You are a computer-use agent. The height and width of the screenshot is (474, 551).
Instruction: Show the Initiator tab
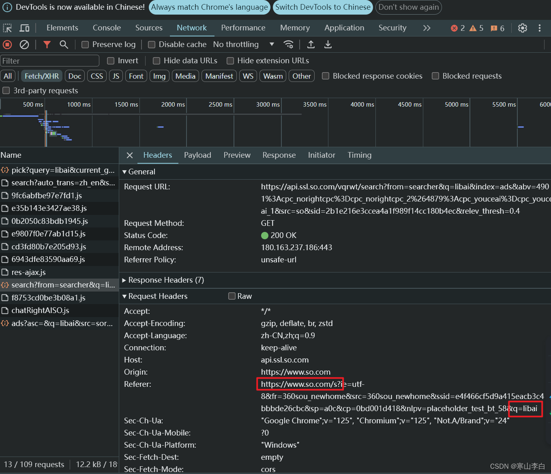pos(322,155)
